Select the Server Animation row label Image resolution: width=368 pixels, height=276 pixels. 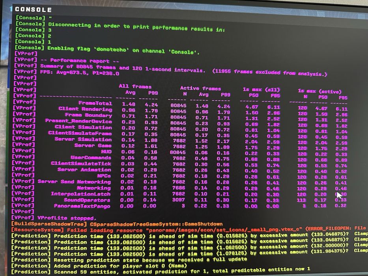point(84,170)
